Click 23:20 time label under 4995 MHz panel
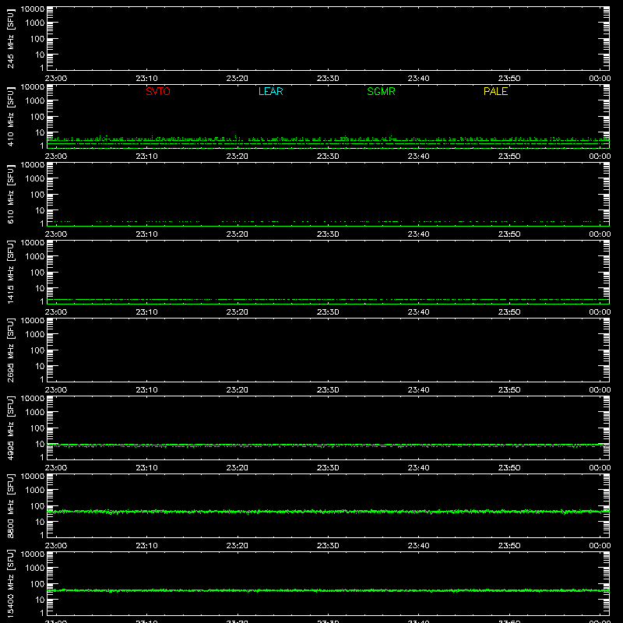 238,468
